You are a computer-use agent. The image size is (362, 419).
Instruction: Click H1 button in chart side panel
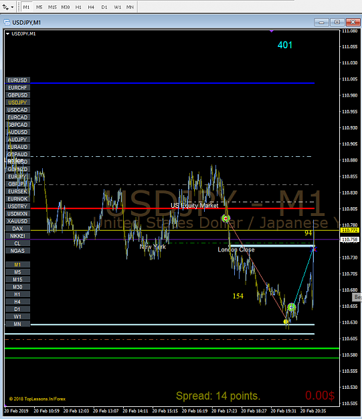(x=17, y=294)
